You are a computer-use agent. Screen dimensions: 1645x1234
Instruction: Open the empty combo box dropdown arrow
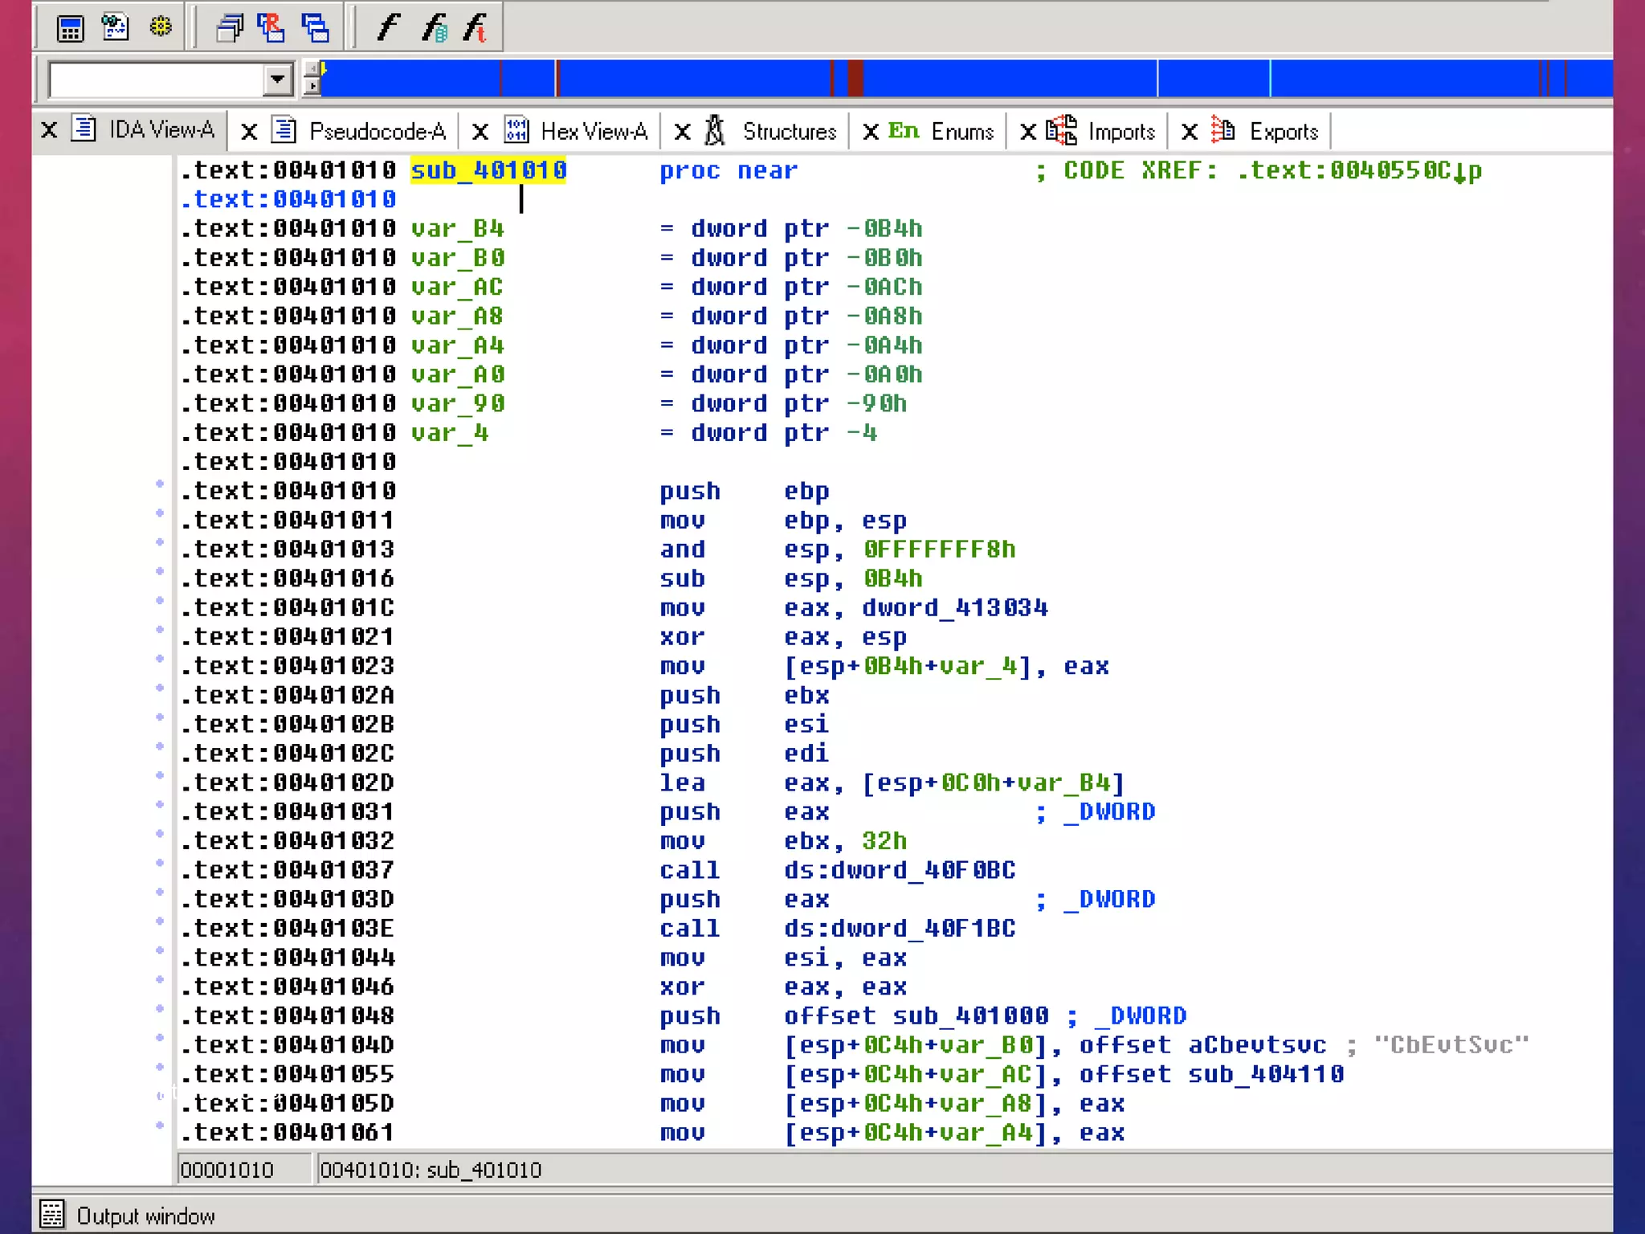tap(277, 80)
